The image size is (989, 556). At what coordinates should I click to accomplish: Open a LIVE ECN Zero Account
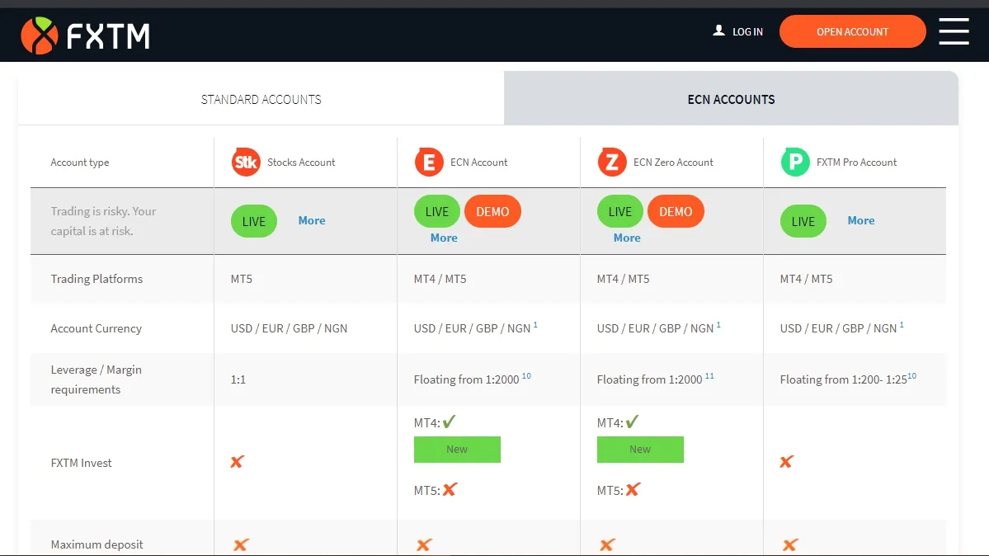(620, 211)
